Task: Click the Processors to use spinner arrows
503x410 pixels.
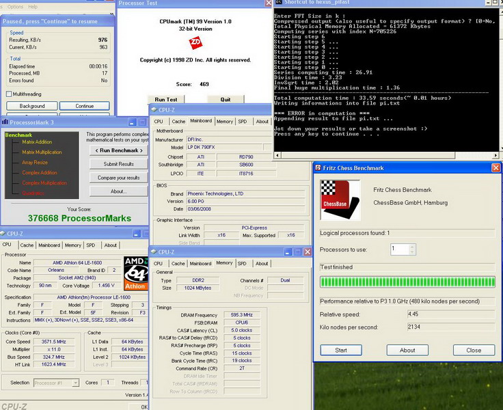Action: click(412, 249)
